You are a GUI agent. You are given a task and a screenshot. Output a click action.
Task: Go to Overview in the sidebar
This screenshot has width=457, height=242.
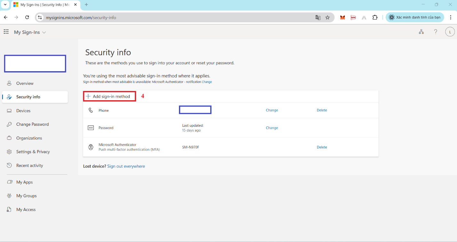[x=25, y=83]
